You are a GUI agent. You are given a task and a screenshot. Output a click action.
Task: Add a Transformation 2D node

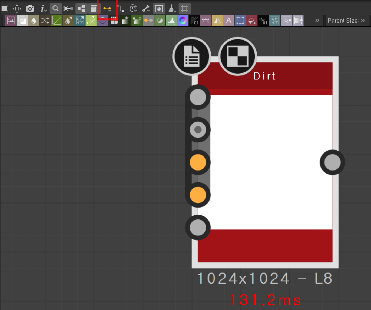pos(240,21)
